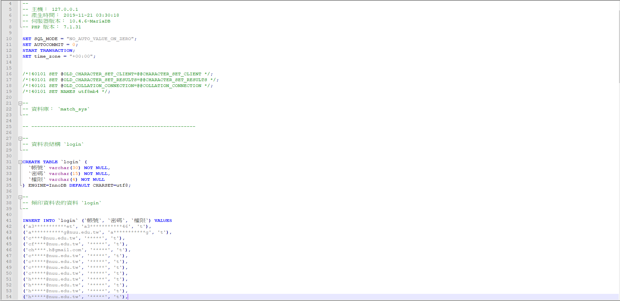Click varchar(30) type on line 32

65,168
